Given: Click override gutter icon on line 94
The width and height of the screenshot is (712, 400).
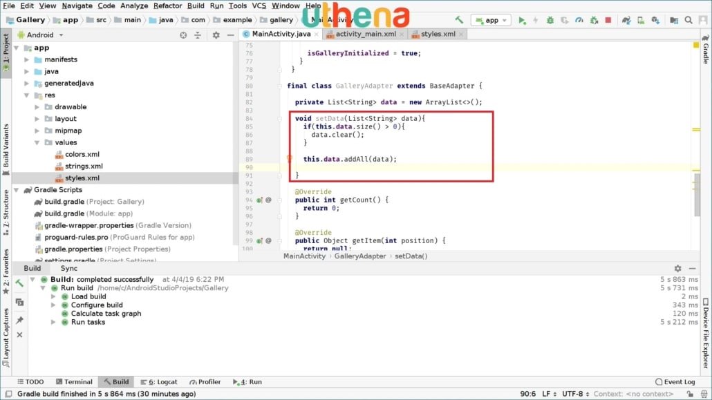Looking at the screenshot, I should click(259, 200).
